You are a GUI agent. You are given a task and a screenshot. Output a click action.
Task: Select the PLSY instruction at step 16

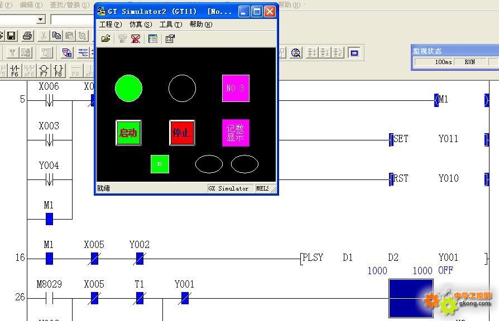pos(313,257)
